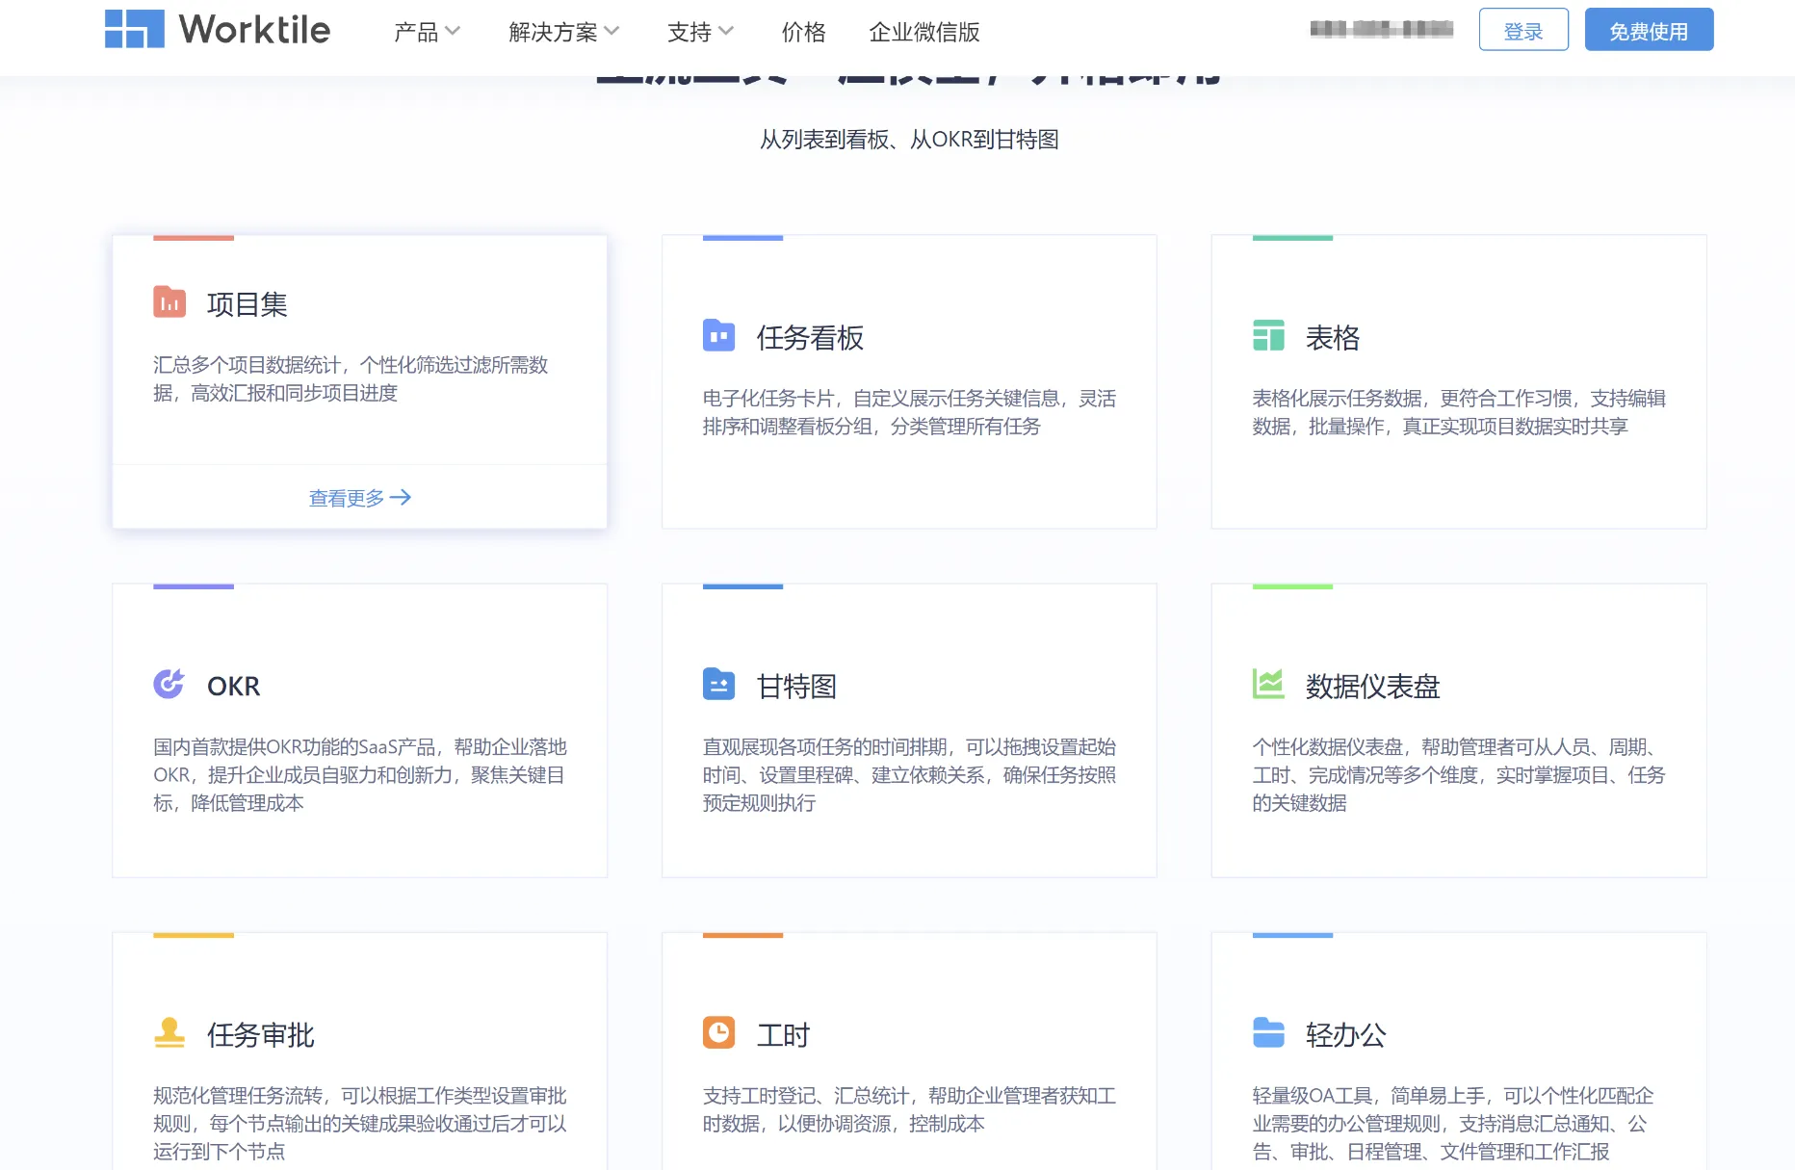Click the 轻办公 blue folder icon
The height and width of the screenshot is (1170, 1795).
1268,1032
